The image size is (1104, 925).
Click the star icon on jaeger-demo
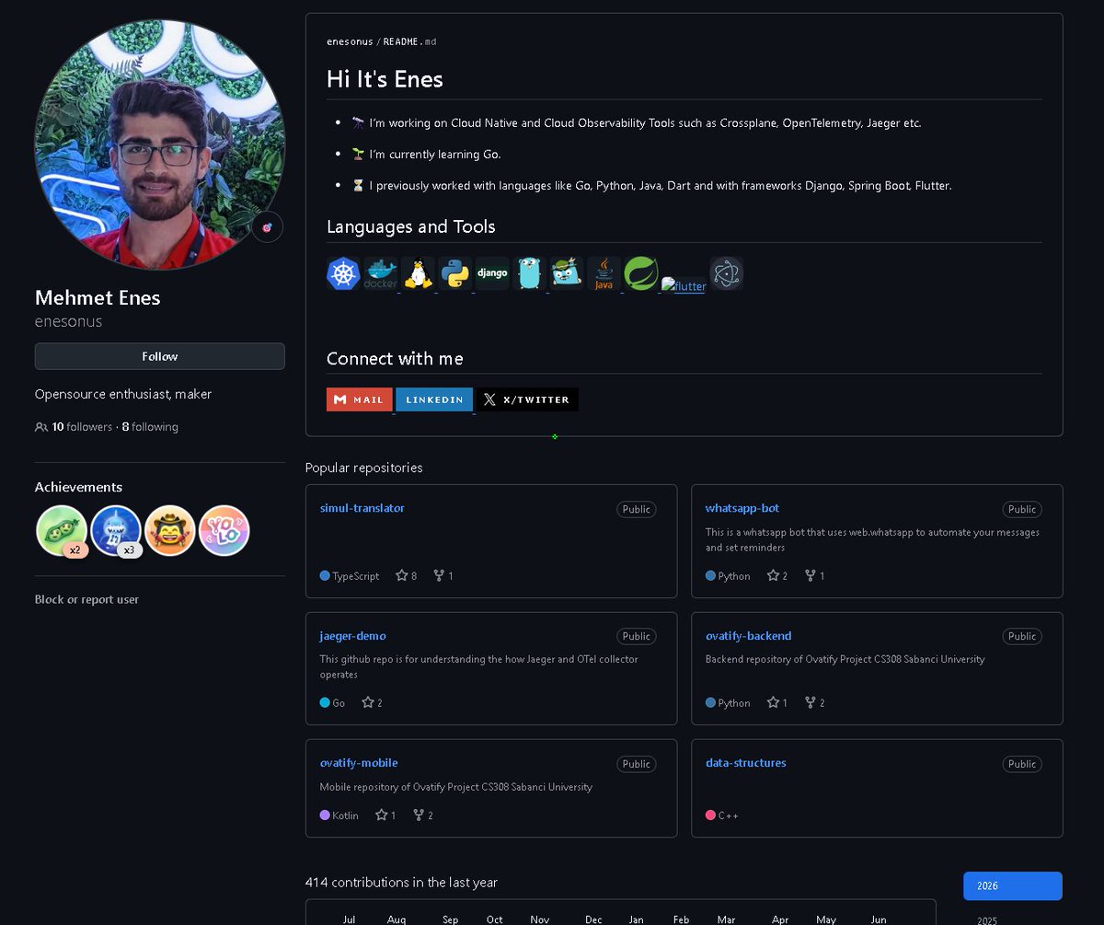[368, 702]
